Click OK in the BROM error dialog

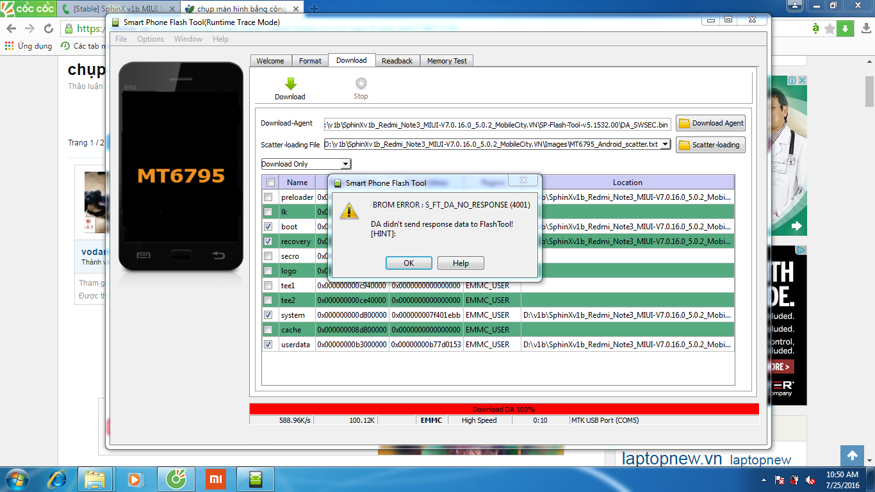[x=409, y=263]
